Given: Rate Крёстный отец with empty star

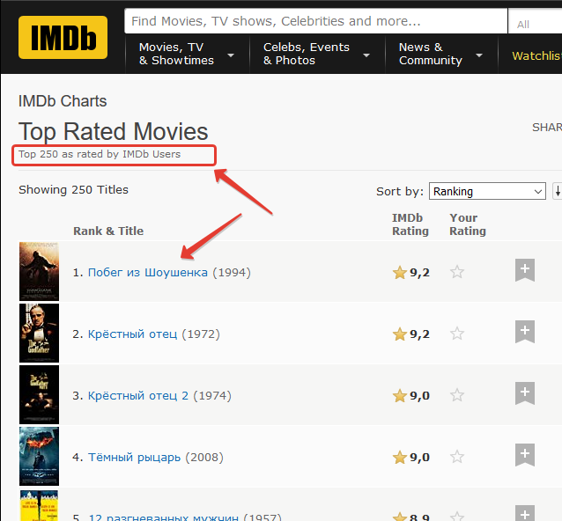Looking at the screenshot, I should (x=457, y=334).
